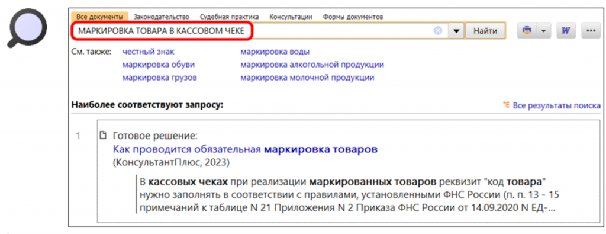Click the КонсультантПлюс, 2023 source text
606x234 pixels.
point(171,163)
